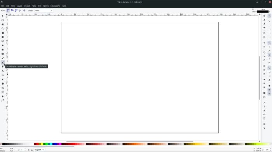Toggle snap to cusp nodes
272x152 pixels.
pyautogui.click(x=269, y=55)
